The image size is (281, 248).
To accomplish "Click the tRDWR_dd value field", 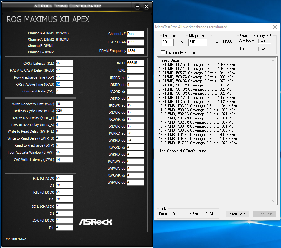I will 135,126.
